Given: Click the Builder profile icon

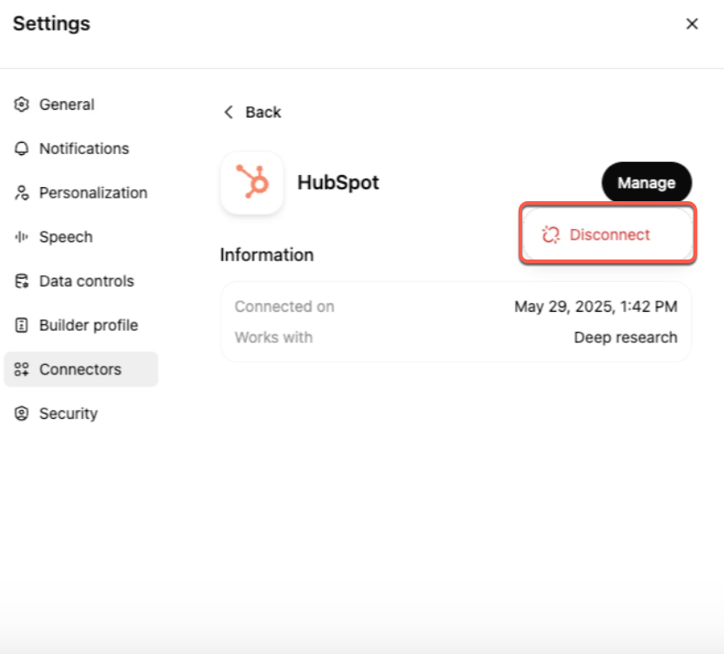Looking at the screenshot, I should pyautogui.click(x=21, y=325).
